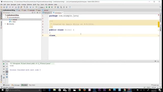Click the Pause output icon in Run panel
Viewport: 163px width, 92px height.
pyautogui.click(x=4, y=69)
